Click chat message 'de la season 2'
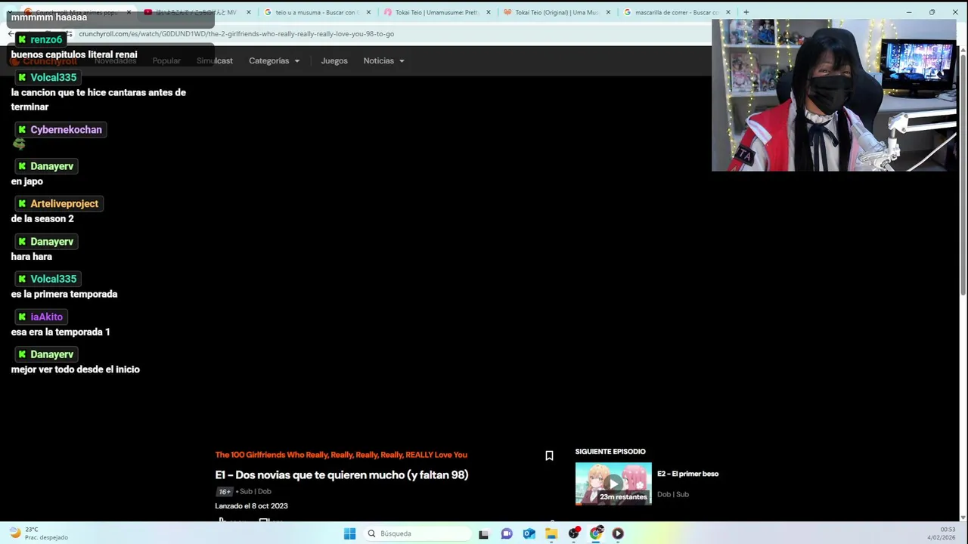This screenshot has height=544, width=968. click(x=42, y=218)
